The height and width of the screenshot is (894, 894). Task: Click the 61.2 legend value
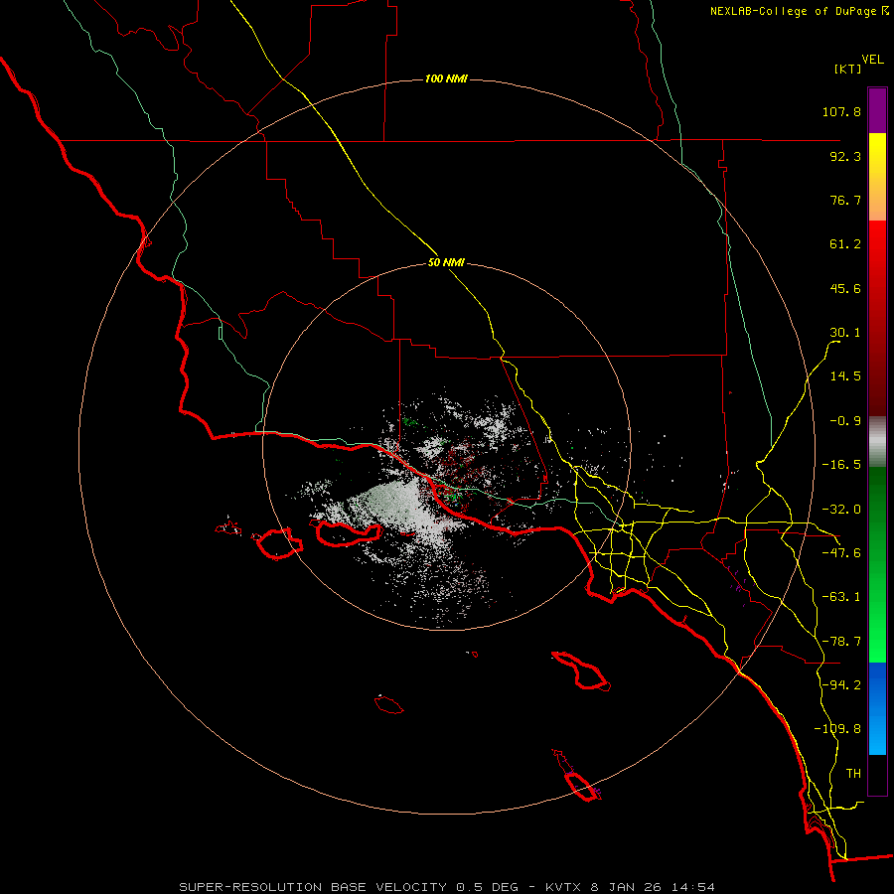click(x=845, y=244)
